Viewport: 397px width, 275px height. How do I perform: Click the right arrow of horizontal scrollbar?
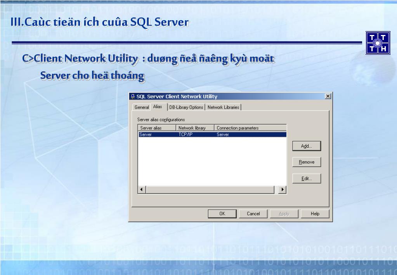[282, 189]
